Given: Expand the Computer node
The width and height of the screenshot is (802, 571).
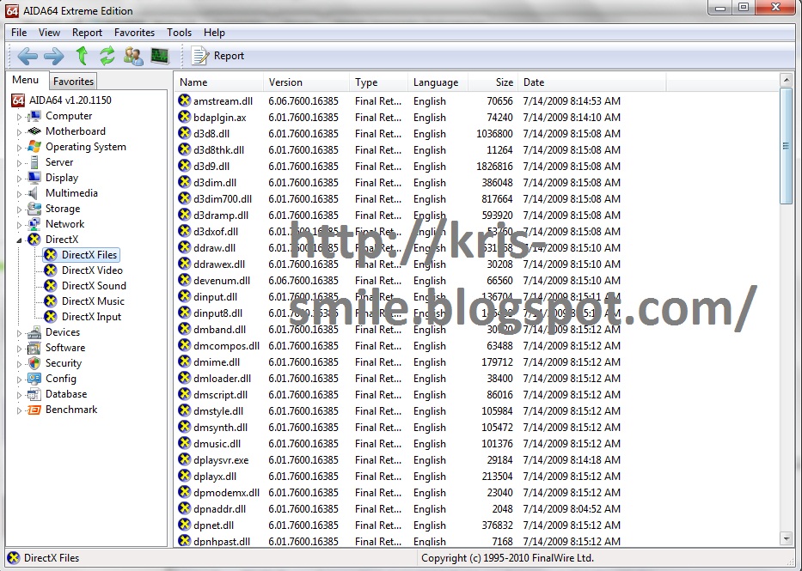Looking at the screenshot, I should (19, 117).
